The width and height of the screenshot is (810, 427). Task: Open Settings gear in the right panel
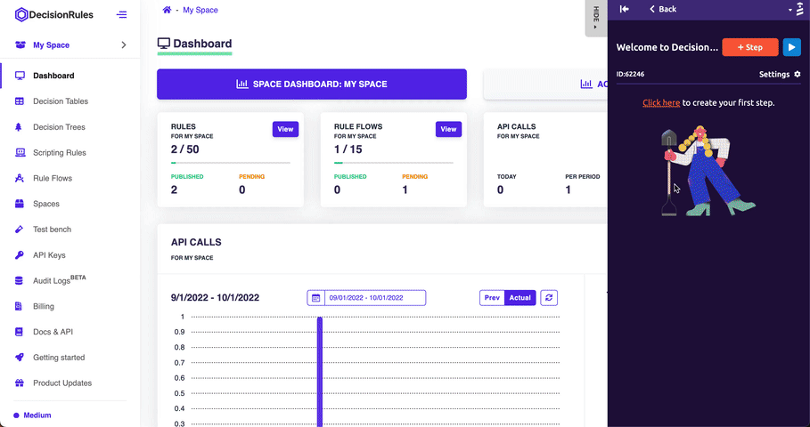click(x=798, y=74)
